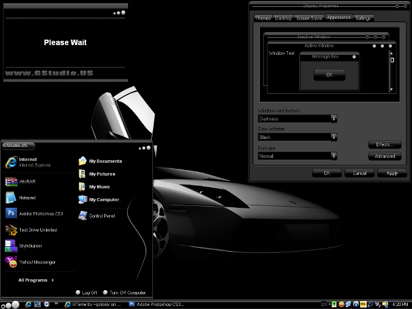The height and width of the screenshot is (309, 412).
Task: Launch WinRAR from the Start menu
Action: pyautogui.click(x=20, y=182)
